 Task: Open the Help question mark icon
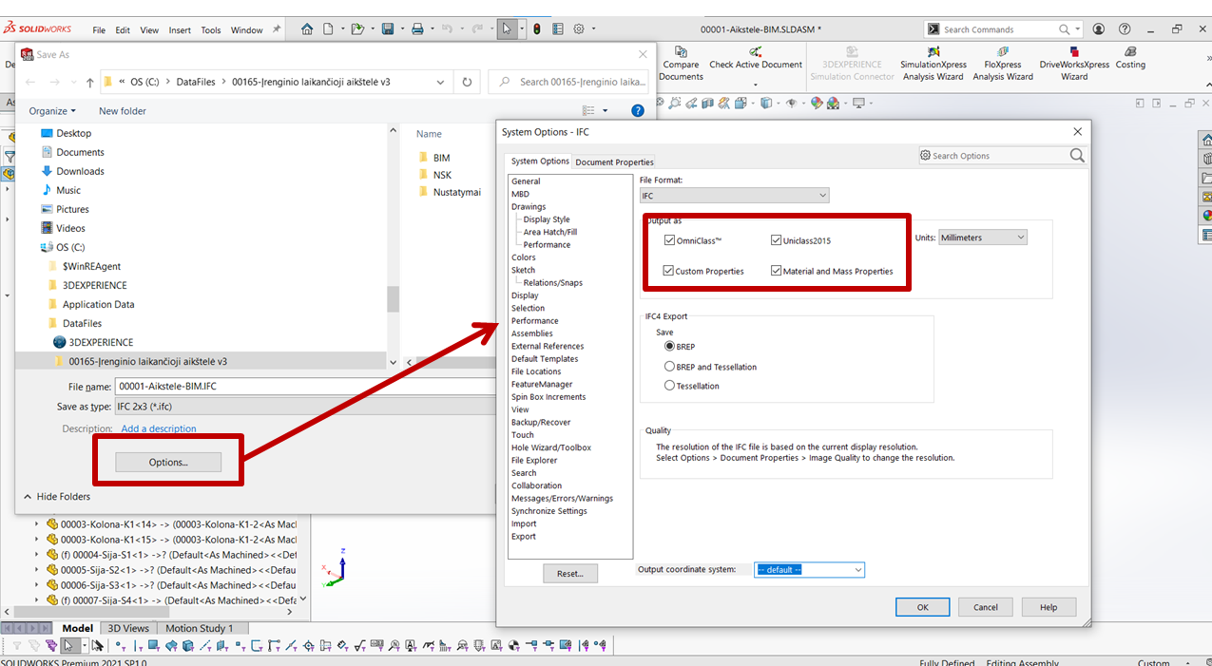pos(1125,29)
